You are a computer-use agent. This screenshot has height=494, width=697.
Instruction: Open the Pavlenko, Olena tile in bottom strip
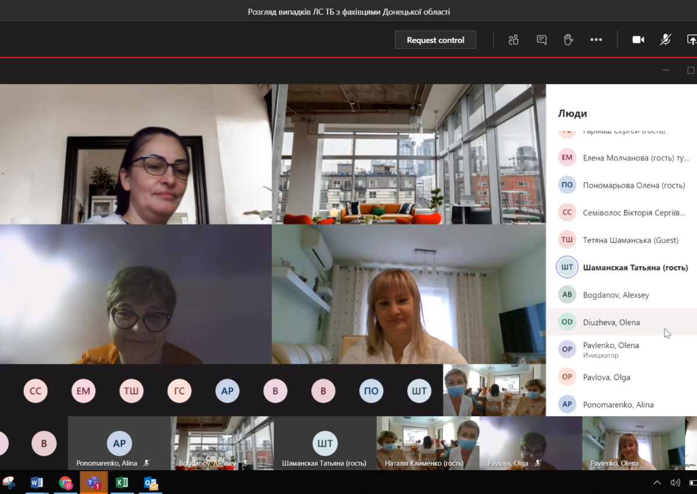(x=634, y=443)
